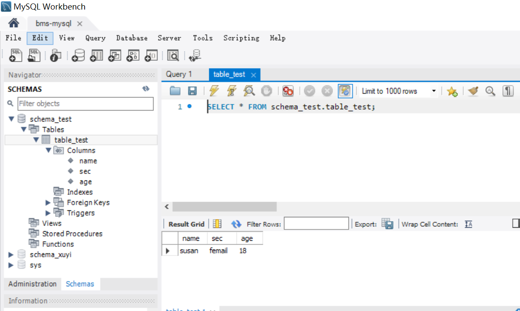520x311 pixels.
Task: Toggle the auto-commit mode button
Action: [x=345, y=91]
